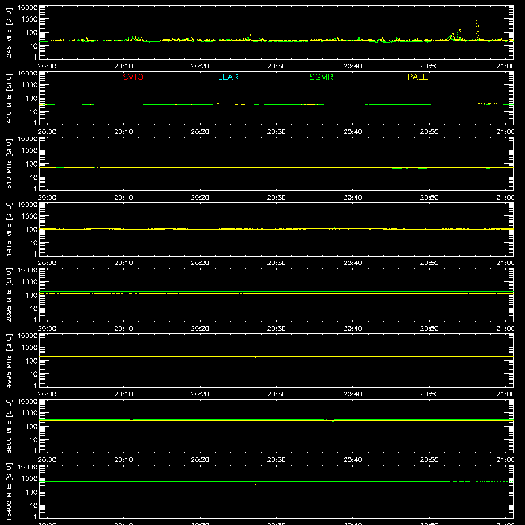Click the 10000 tick value on 8800 MHz axis
Viewport: 525px width, 525px height.
(28, 402)
